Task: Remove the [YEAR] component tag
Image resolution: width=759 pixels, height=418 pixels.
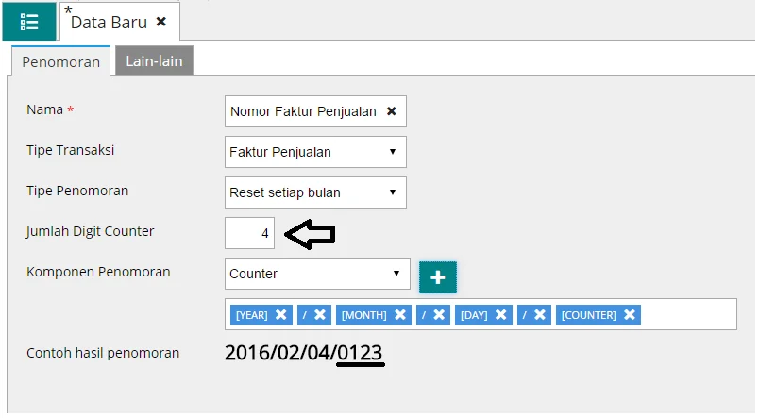Action: [281, 314]
